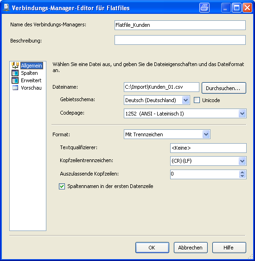Confirm with the OK button

click(x=152, y=248)
